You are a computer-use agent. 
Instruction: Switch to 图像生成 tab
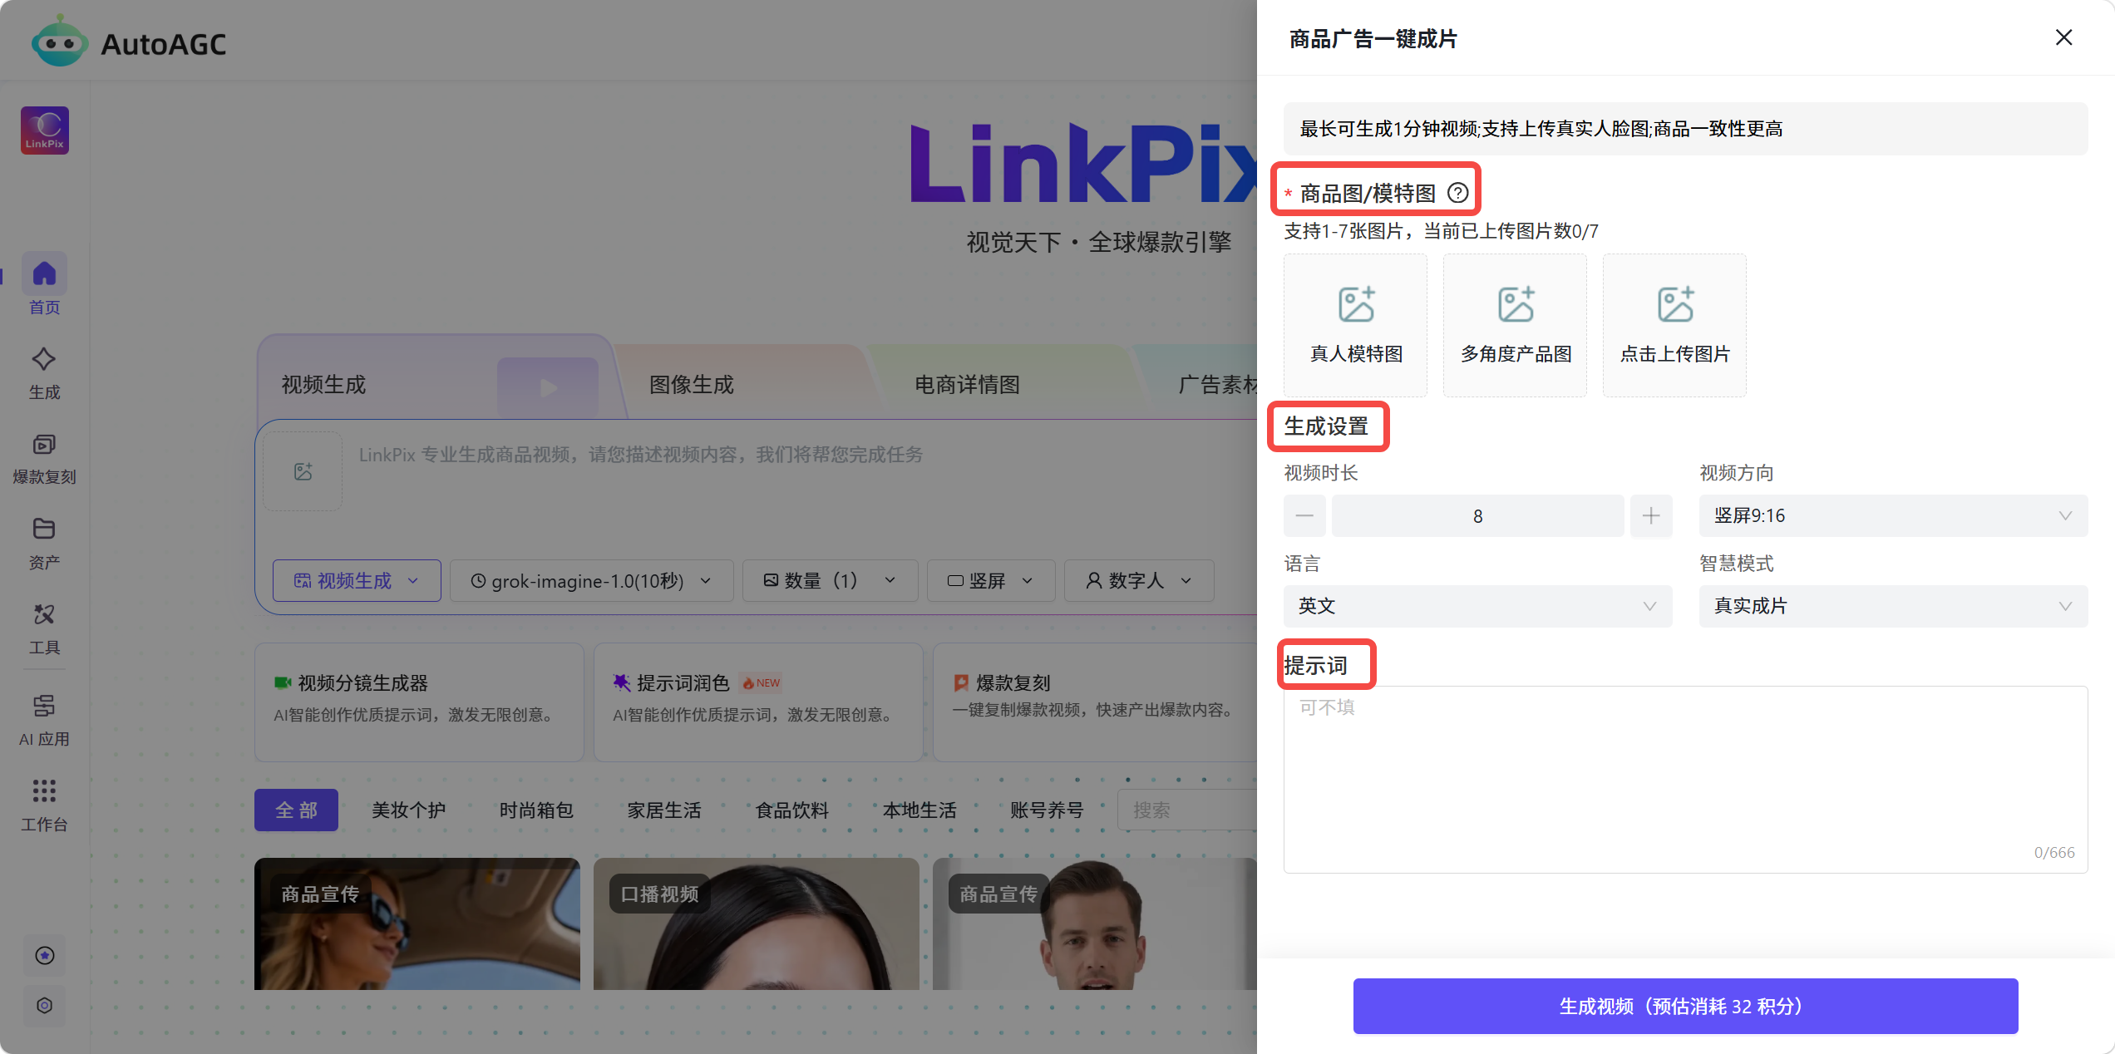(691, 384)
